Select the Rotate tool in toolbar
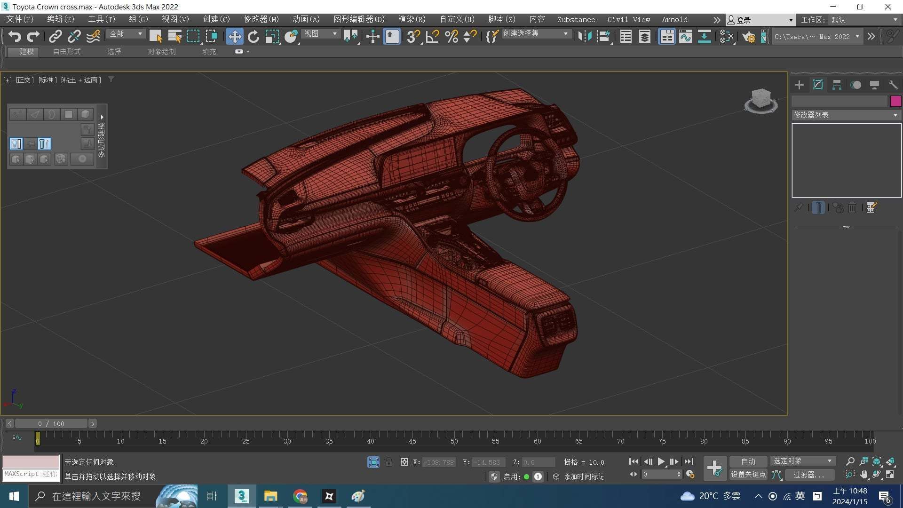The height and width of the screenshot is (508, 903). 253,37
